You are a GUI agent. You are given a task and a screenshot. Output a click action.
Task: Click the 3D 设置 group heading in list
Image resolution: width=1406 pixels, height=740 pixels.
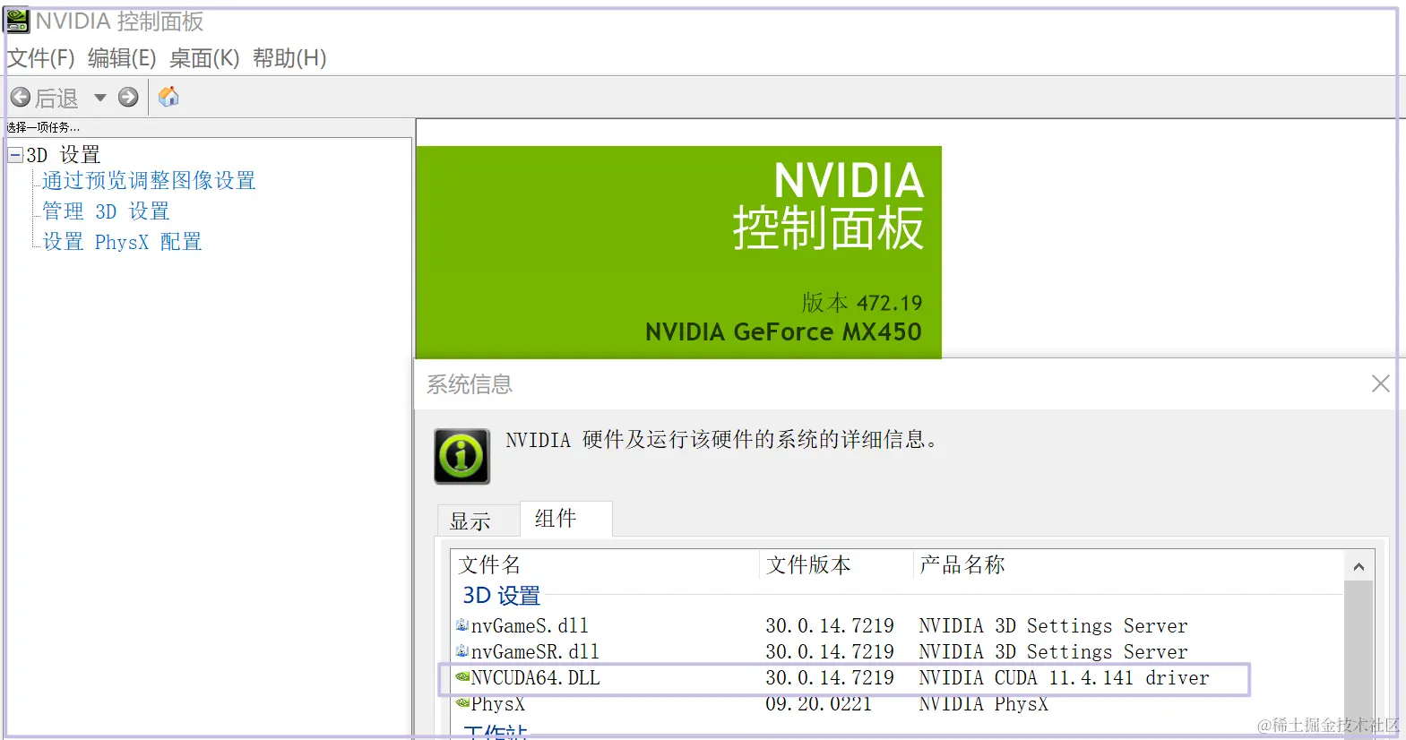(x=501, y=596)
